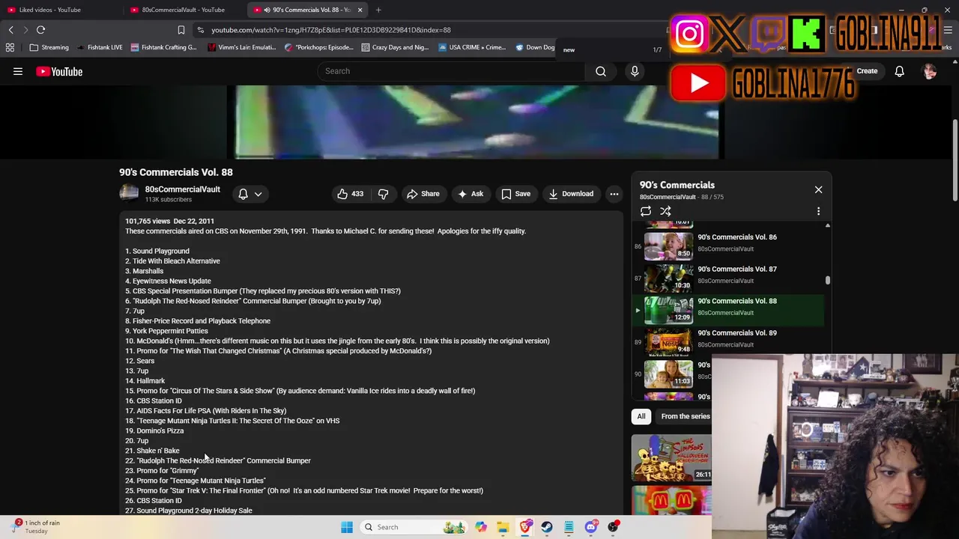Click the browser address bar URL
Image resolution: width=959 pixels, height=539 pixels.
330,30
